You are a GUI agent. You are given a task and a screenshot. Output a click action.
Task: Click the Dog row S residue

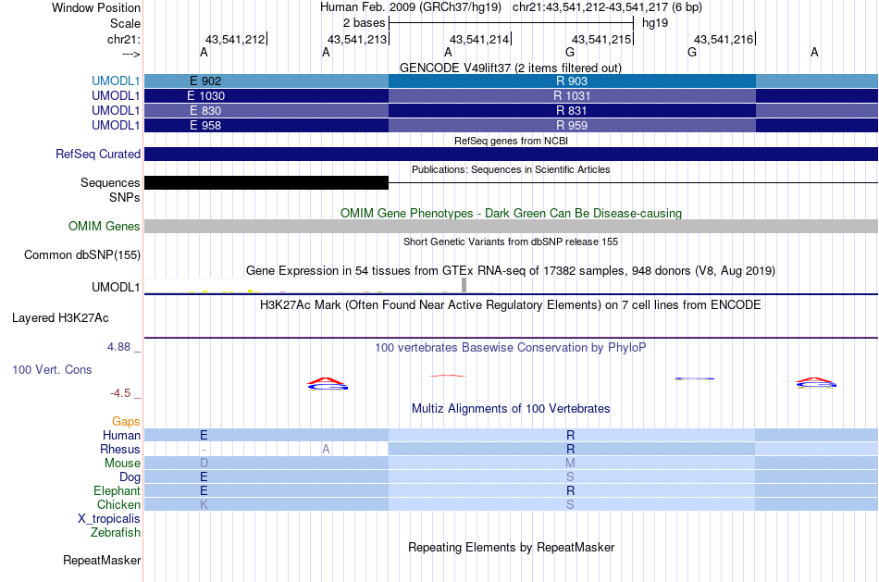[570, 477]
